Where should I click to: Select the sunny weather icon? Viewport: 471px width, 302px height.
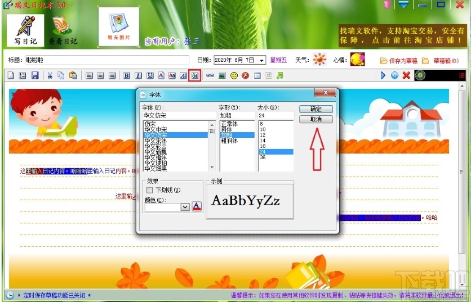point(319,59)
